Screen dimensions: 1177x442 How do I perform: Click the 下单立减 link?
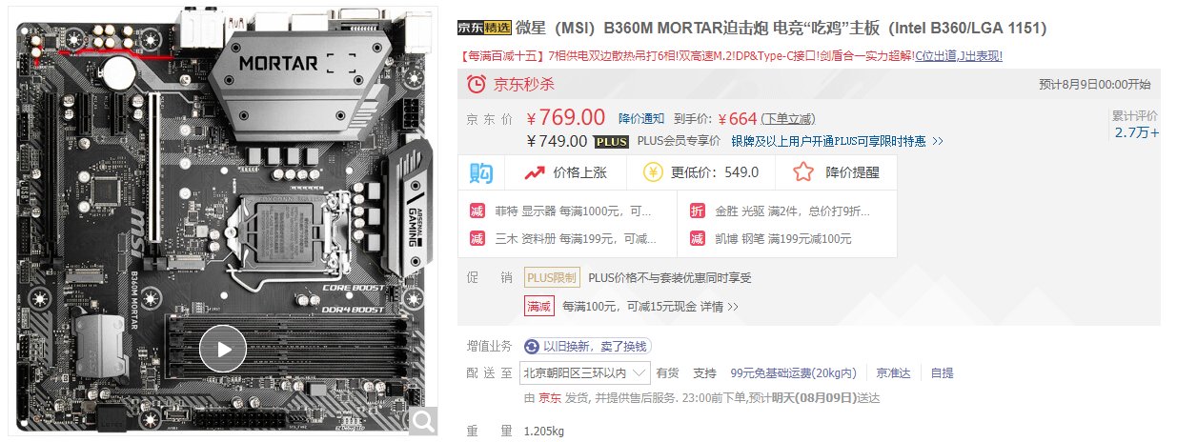point(788,119)
